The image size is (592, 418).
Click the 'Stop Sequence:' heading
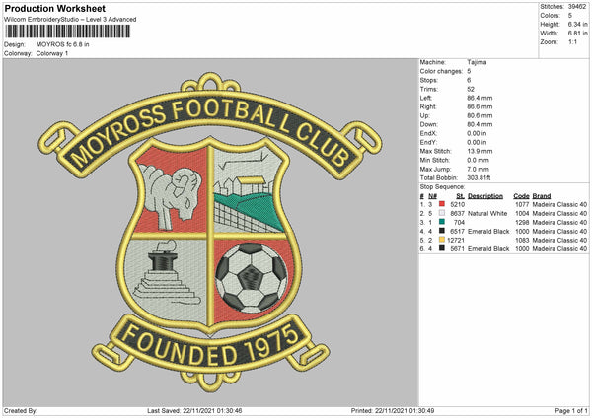coord(442,187)
